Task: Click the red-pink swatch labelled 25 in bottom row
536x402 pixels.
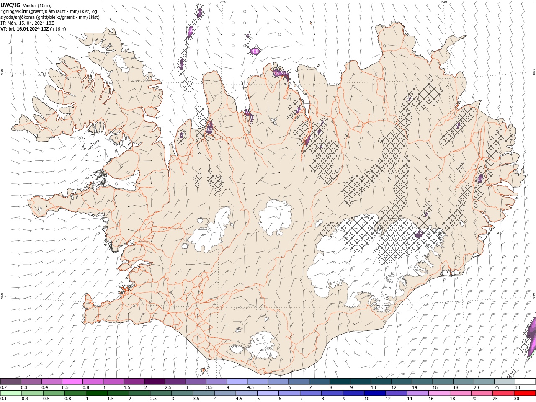Action: (x=503, y=393)
